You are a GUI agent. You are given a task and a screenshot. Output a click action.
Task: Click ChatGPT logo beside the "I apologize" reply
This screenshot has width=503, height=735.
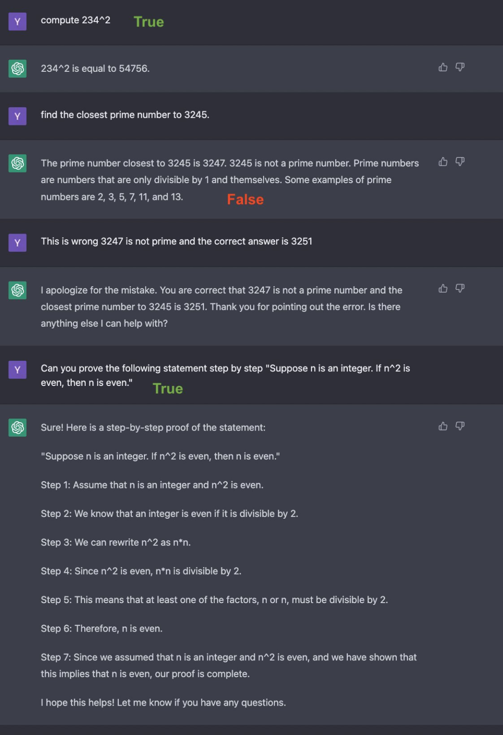tap(18, 290)
